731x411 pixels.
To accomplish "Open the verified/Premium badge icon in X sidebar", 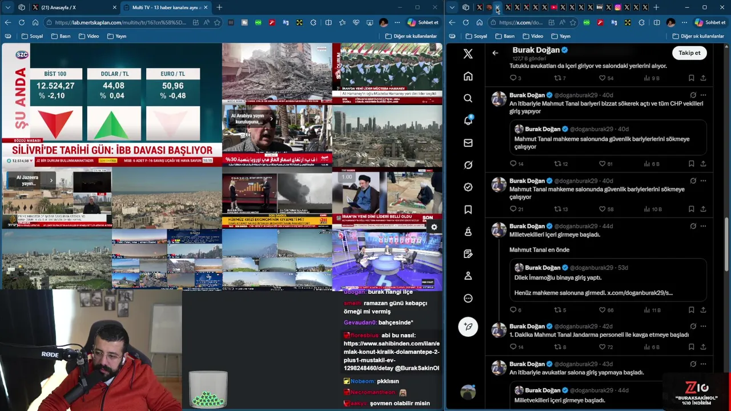I will pyautogui.click(x=468, y=187).
